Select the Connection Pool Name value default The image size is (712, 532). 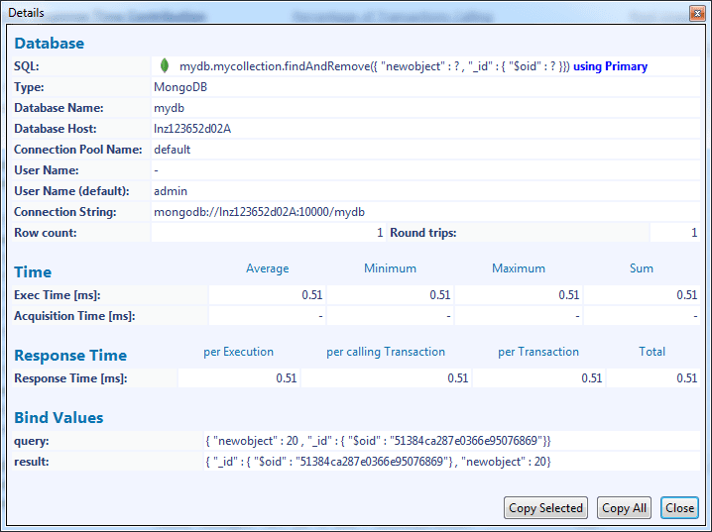tap(173, 150)
